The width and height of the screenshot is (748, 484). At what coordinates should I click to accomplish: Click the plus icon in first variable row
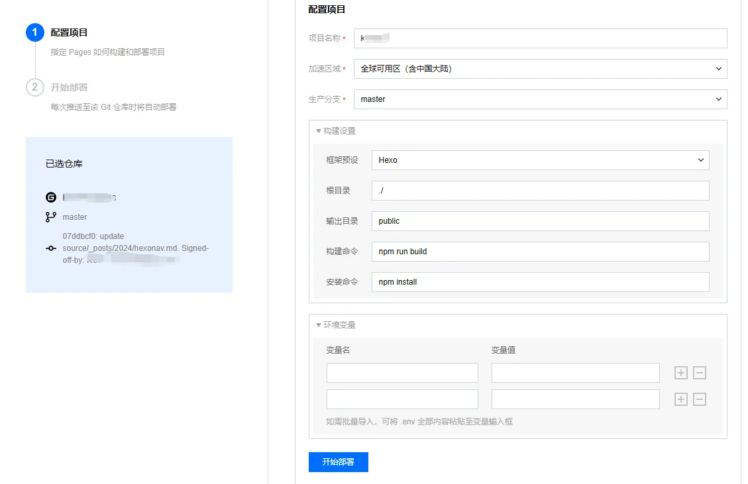pyautogui.click(x=680, y=373)
